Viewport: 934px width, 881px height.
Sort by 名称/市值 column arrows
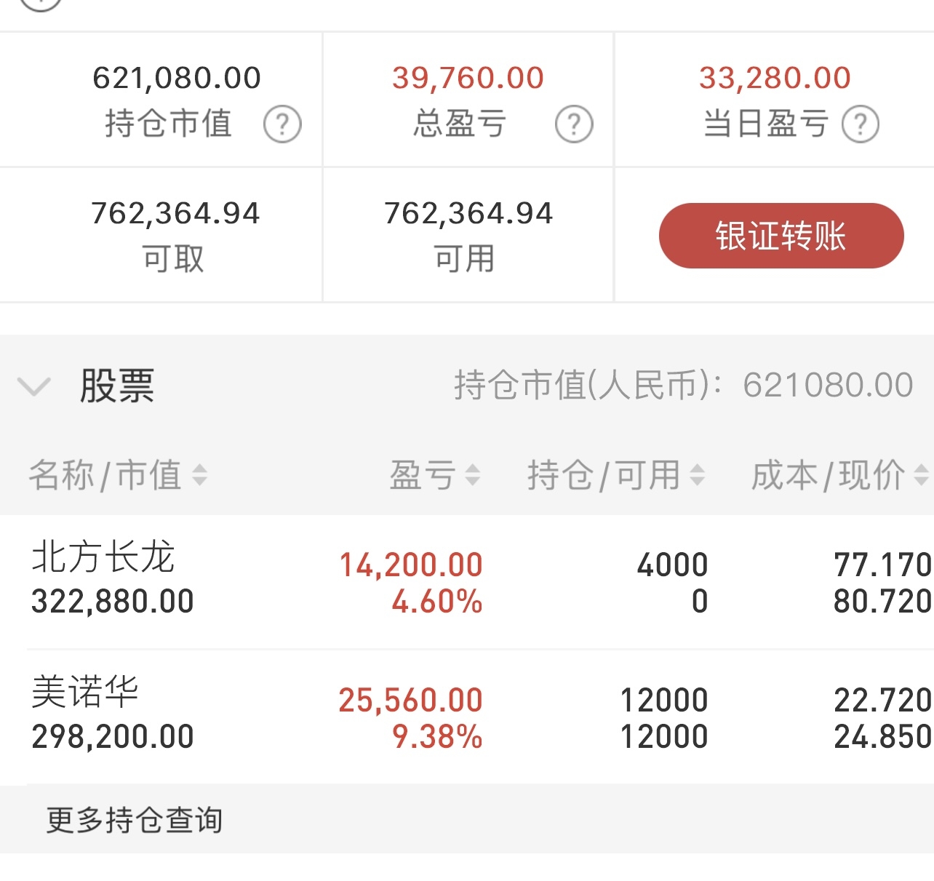(x=199, y=475)
